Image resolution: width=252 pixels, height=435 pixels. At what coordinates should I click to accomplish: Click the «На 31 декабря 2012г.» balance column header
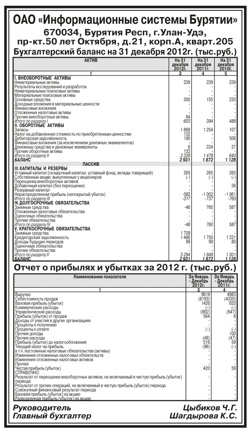tap(180, 64)
